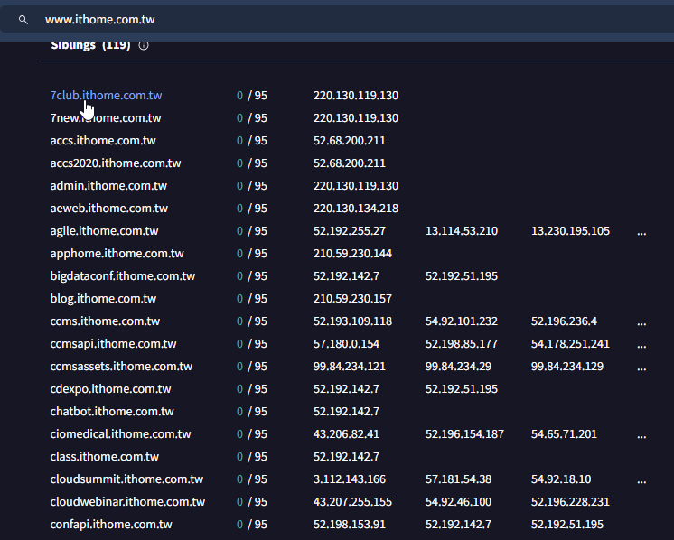674x540 pixels.
Task: Click IP 52.68.200.211 in accs2020 row
Action: point(349,163)
